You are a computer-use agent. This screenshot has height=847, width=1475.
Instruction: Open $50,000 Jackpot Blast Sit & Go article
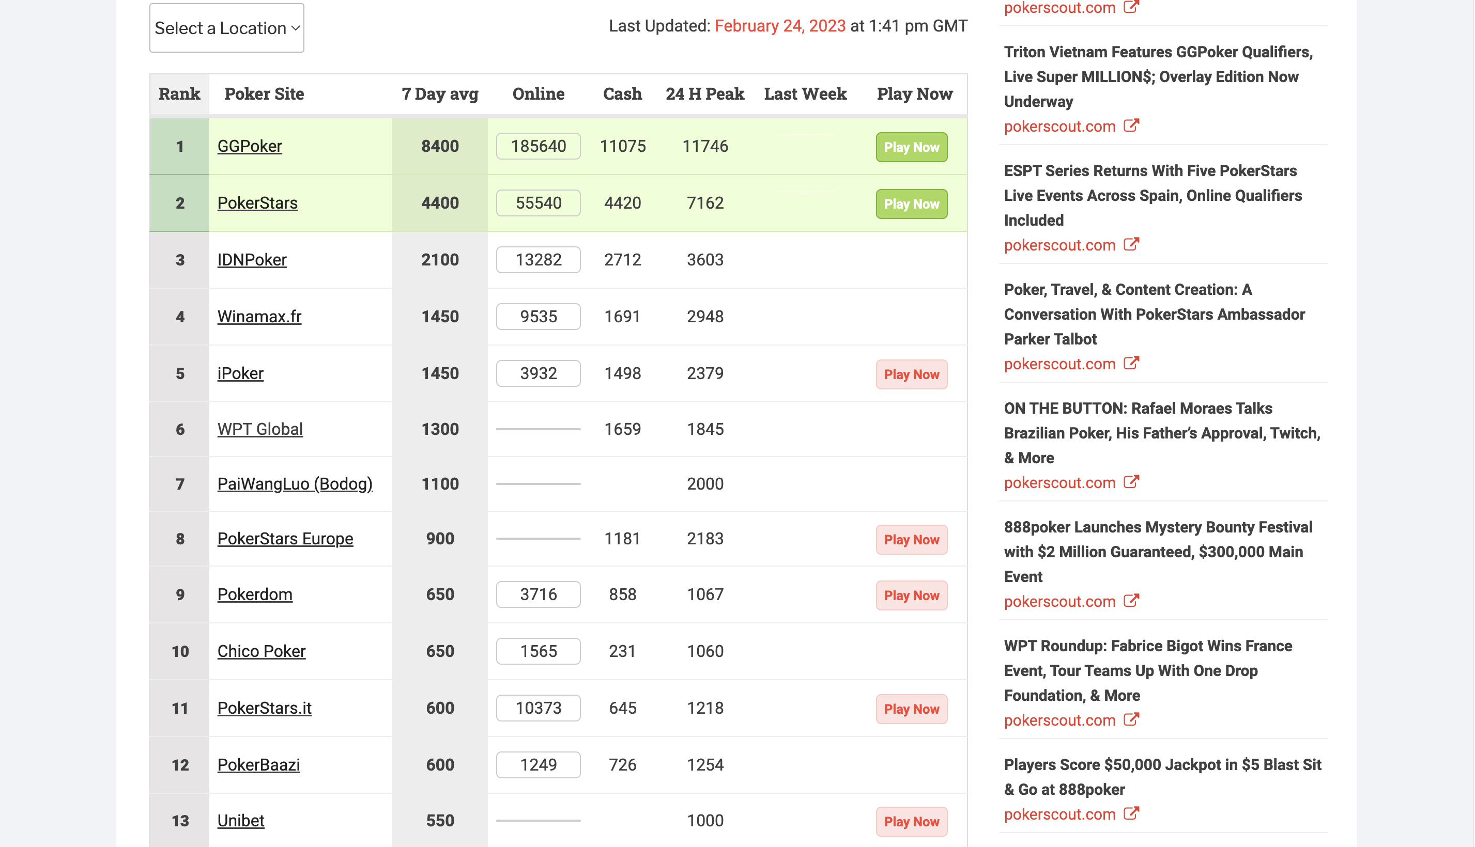tap(1162, 777)
